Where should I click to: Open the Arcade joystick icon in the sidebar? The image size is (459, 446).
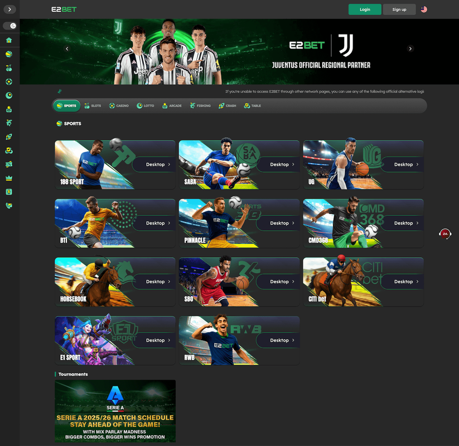pyautogui.click(x=9, y=109)
